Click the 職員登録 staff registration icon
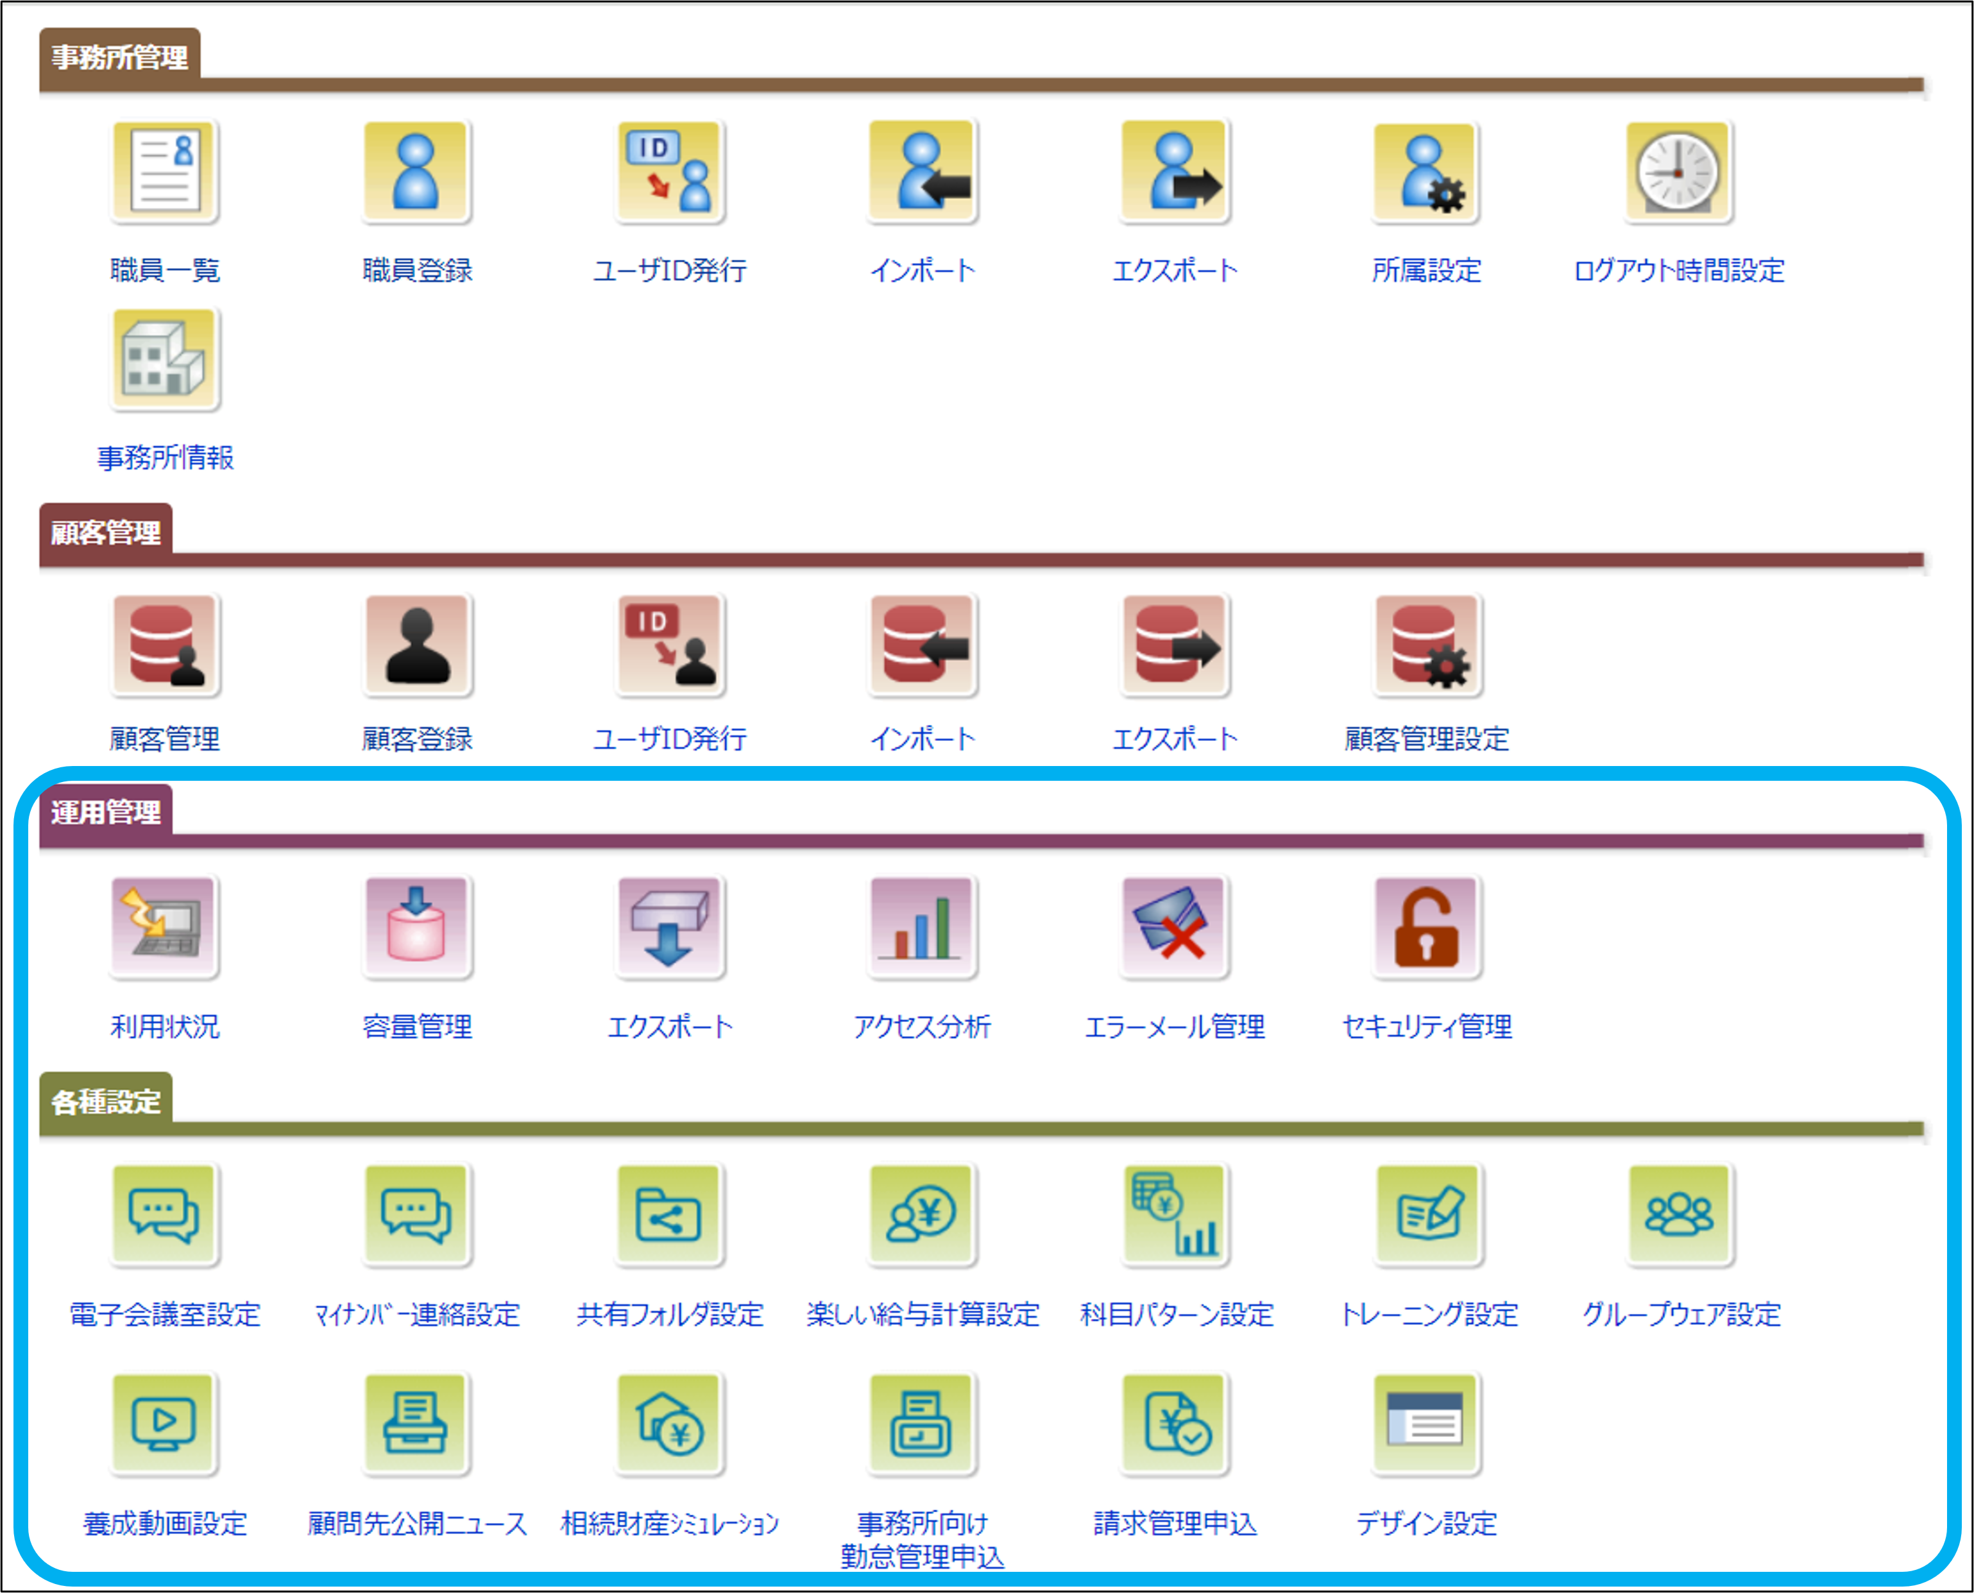This screenshot has height=1593, width=1974. pyautogui.click(x=416, y=171)
